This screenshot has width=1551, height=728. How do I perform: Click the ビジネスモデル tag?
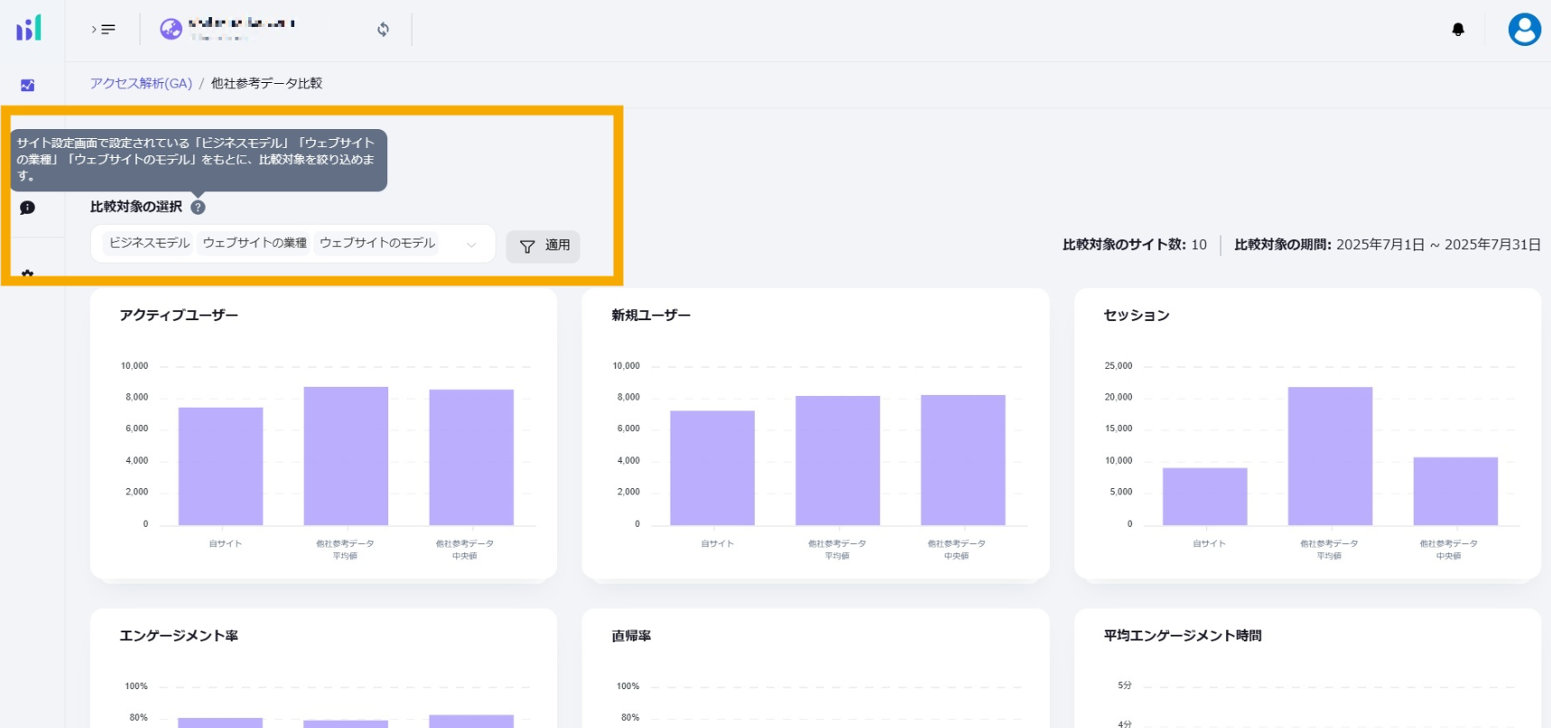[x=149, y=244]
